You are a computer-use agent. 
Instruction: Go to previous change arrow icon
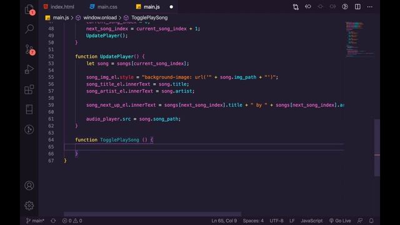(308, 7)
